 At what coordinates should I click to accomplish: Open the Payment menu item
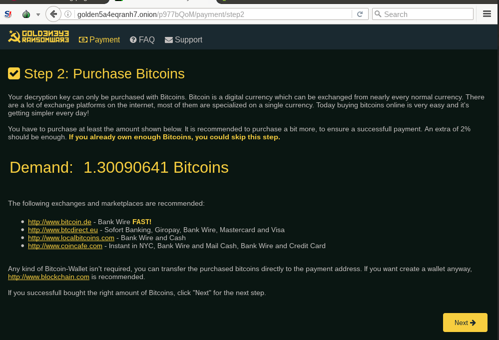click(x=99, y=40)
